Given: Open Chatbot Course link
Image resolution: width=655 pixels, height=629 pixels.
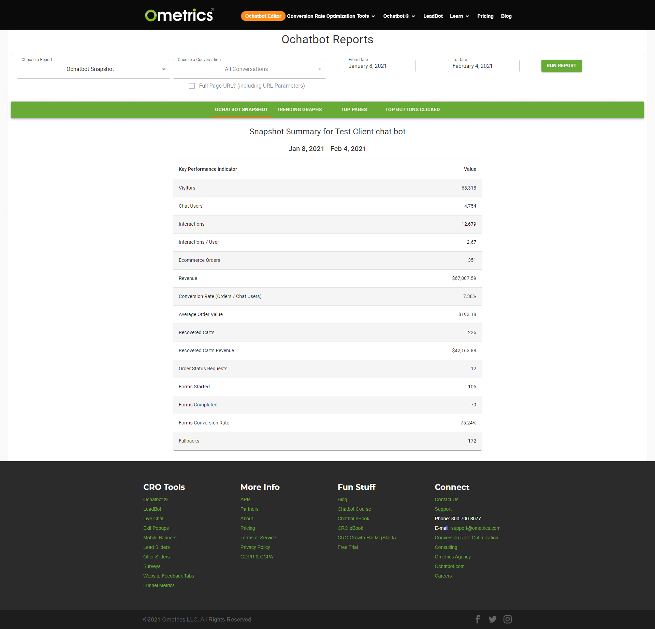Looking at the screenshot, I should [354, 509].
